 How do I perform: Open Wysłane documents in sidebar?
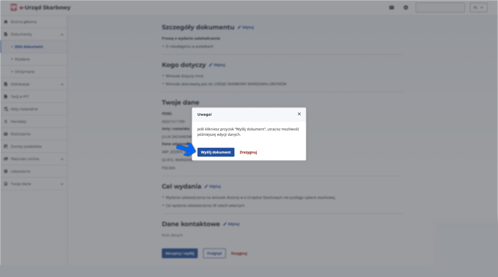click(22, 59)
